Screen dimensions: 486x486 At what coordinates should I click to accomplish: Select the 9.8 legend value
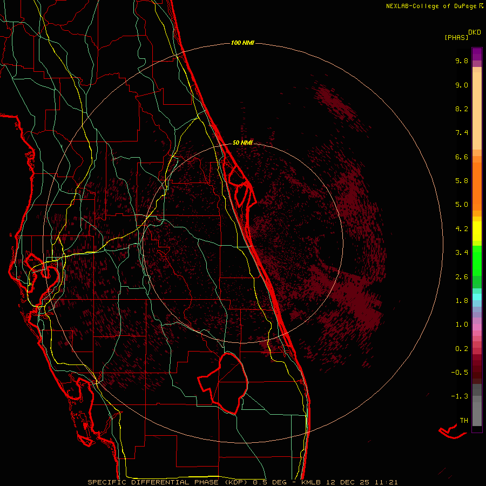[x=462, y=60]
